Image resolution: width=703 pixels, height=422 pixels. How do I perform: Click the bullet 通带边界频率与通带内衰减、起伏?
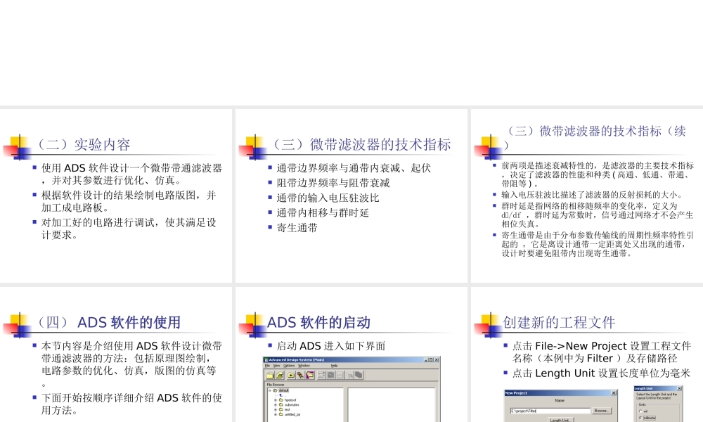click(354, 167)
